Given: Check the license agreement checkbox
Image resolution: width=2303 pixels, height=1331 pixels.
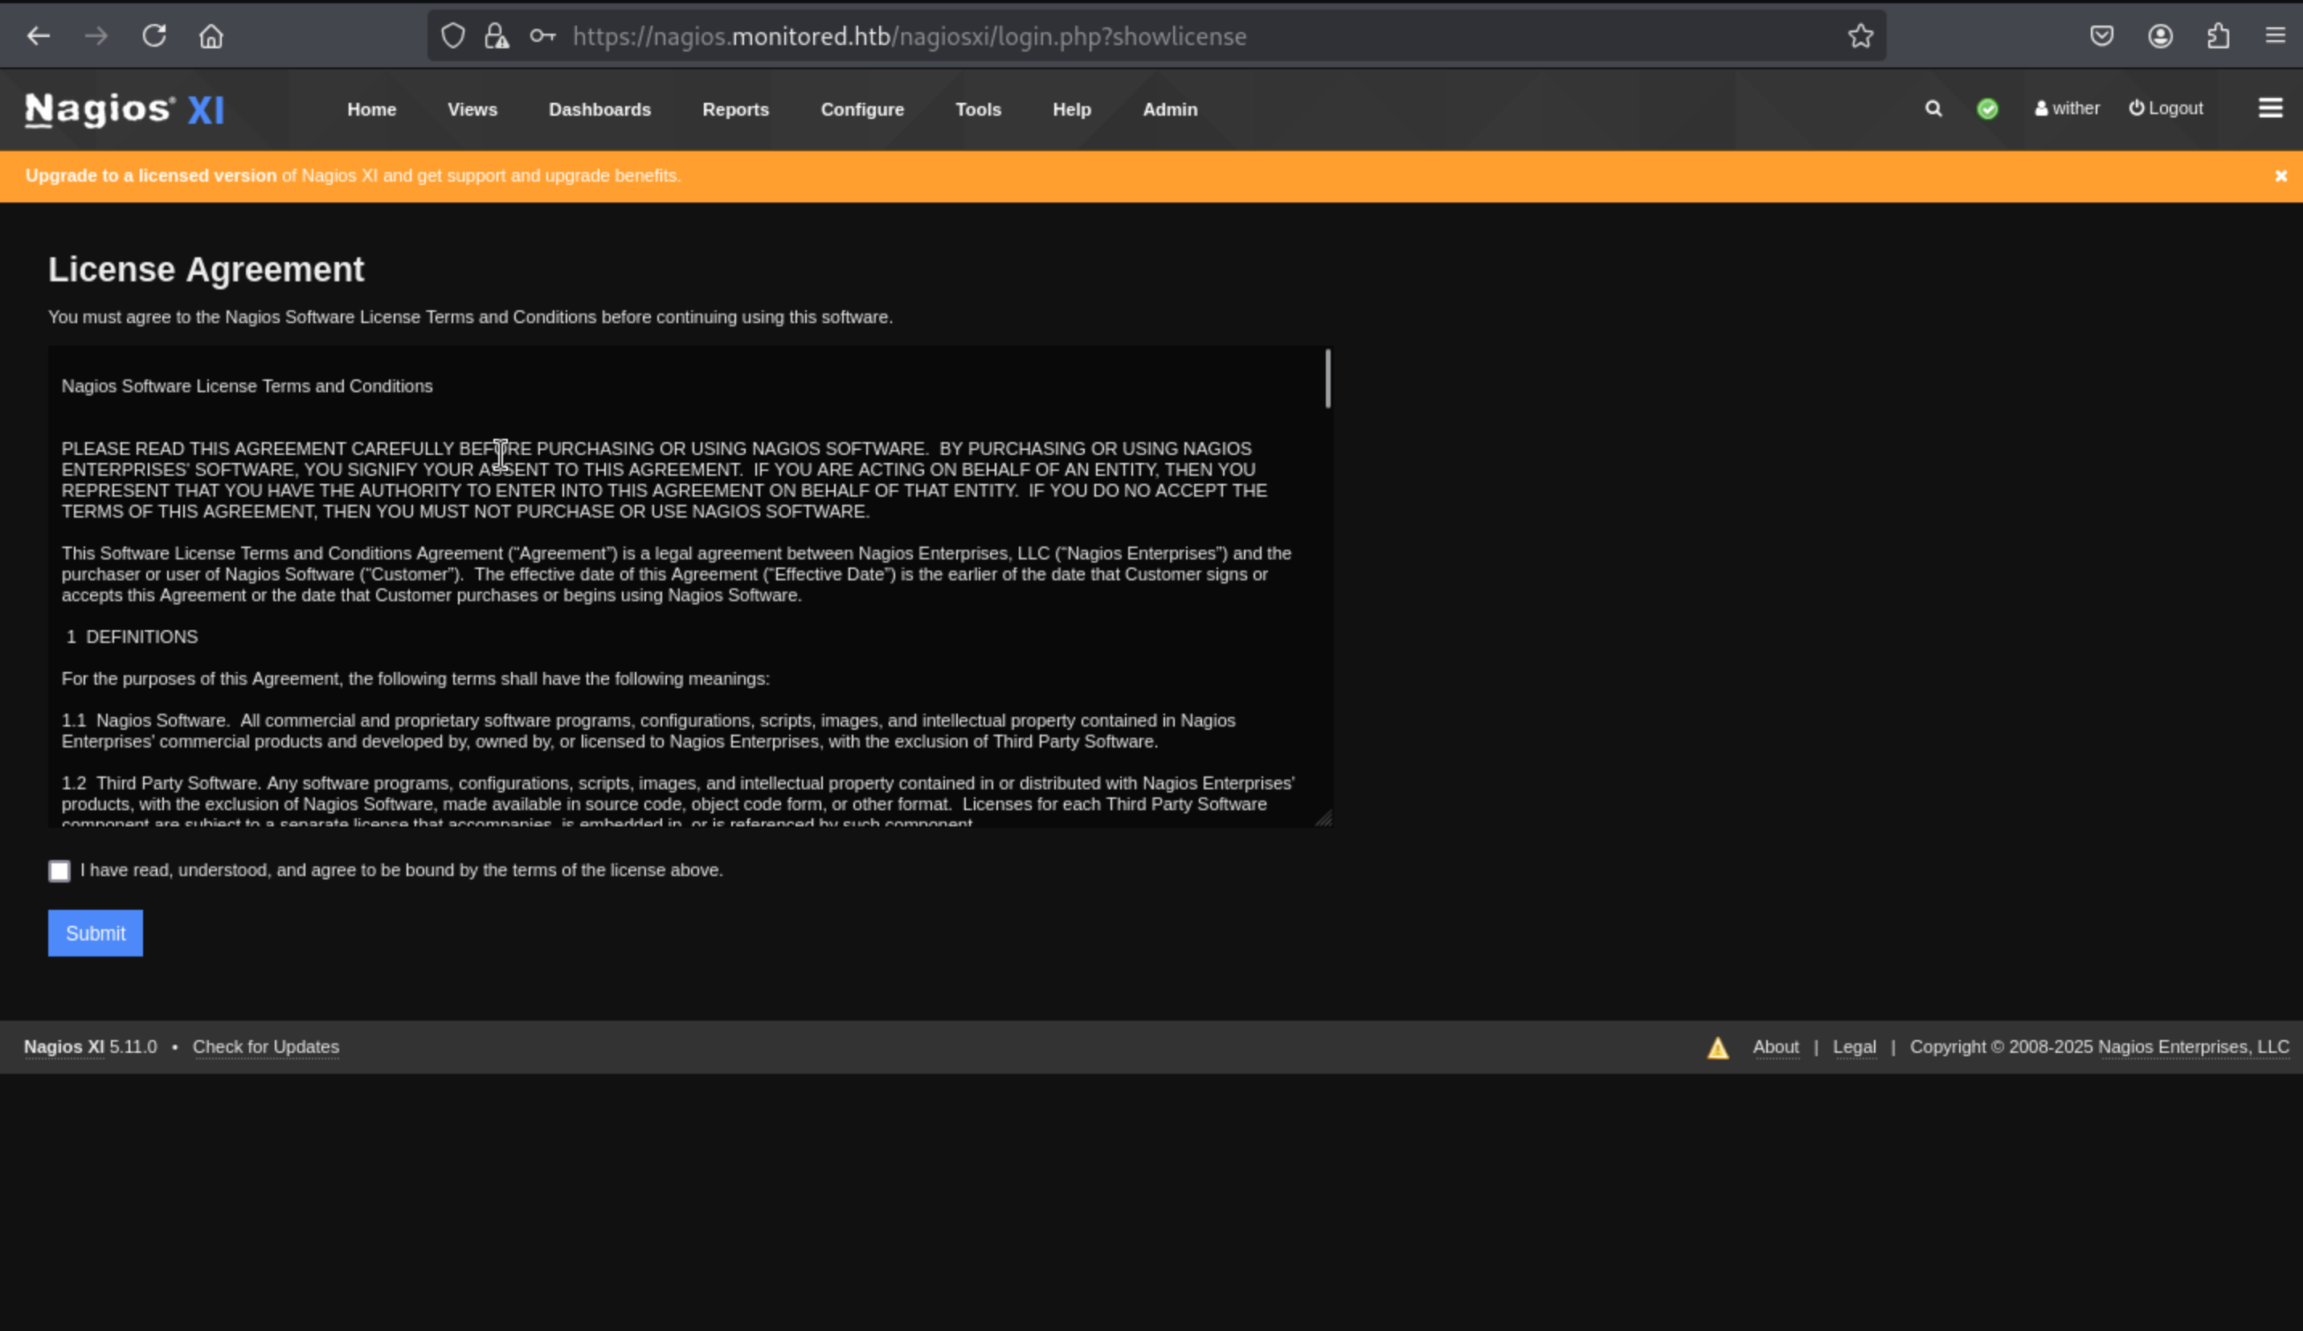Looking at the screenshot, I should coord(59,871).
